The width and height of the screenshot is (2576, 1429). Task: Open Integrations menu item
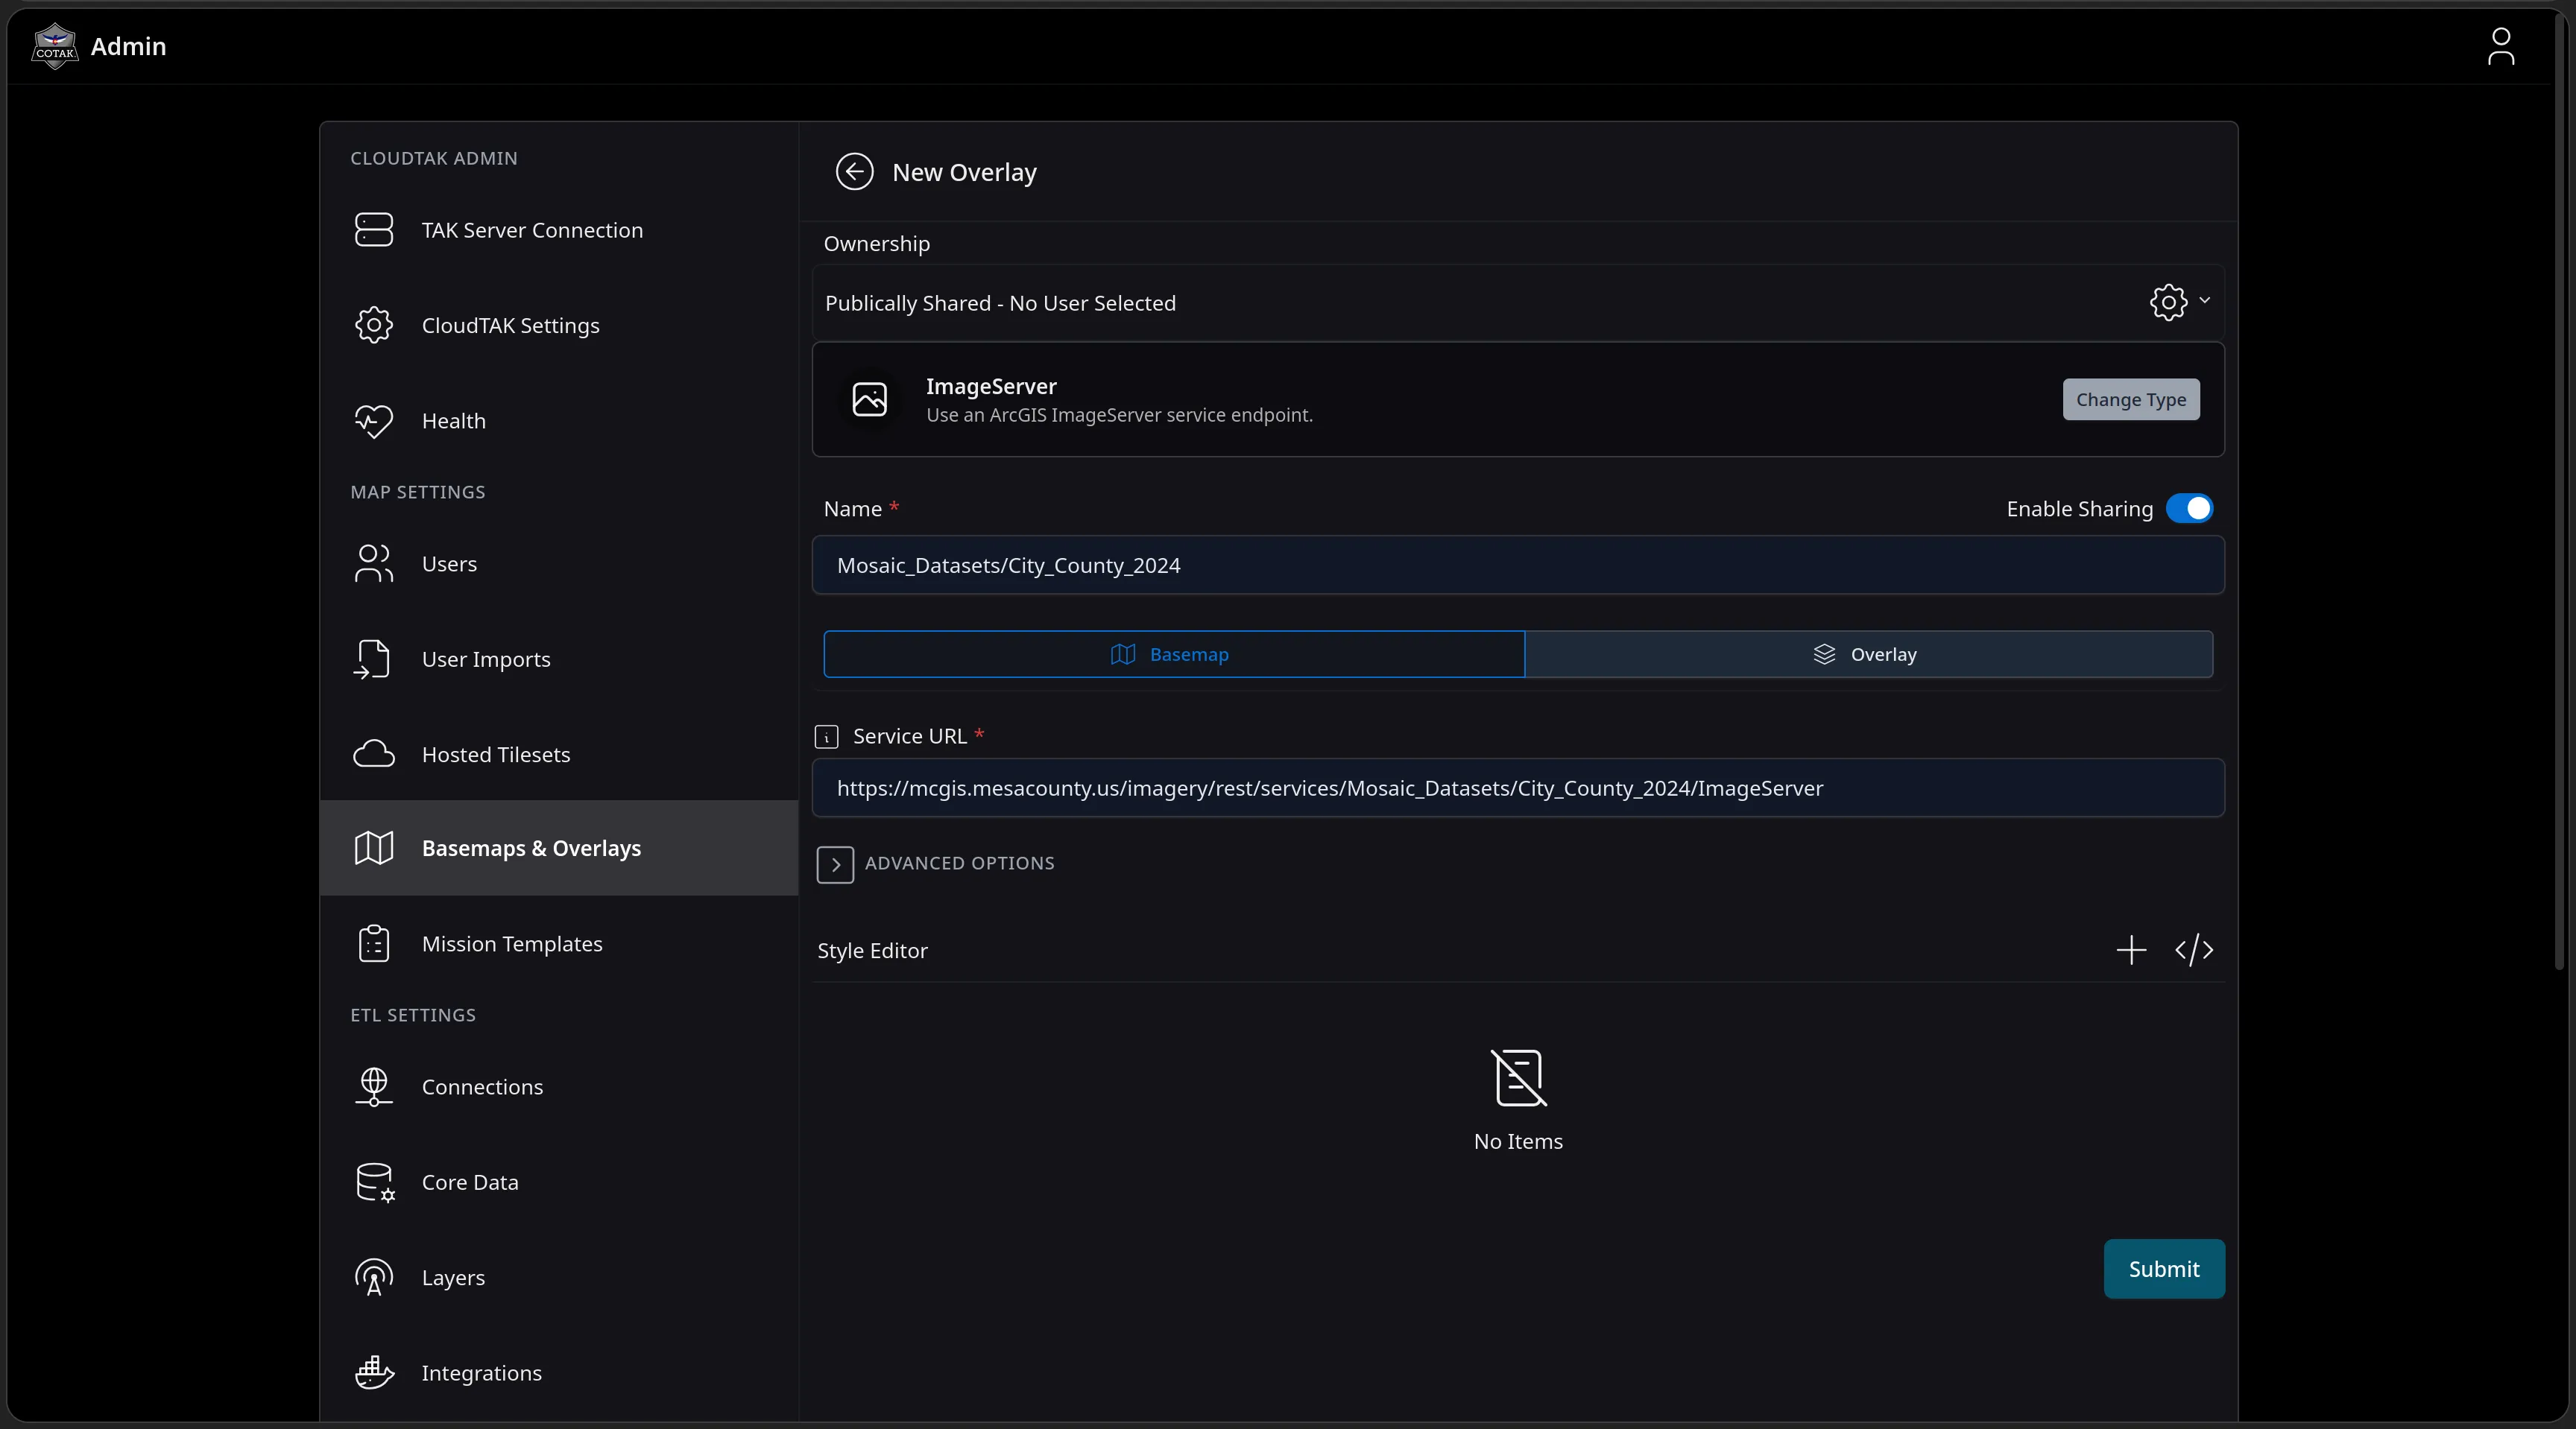coord(559,1372)
